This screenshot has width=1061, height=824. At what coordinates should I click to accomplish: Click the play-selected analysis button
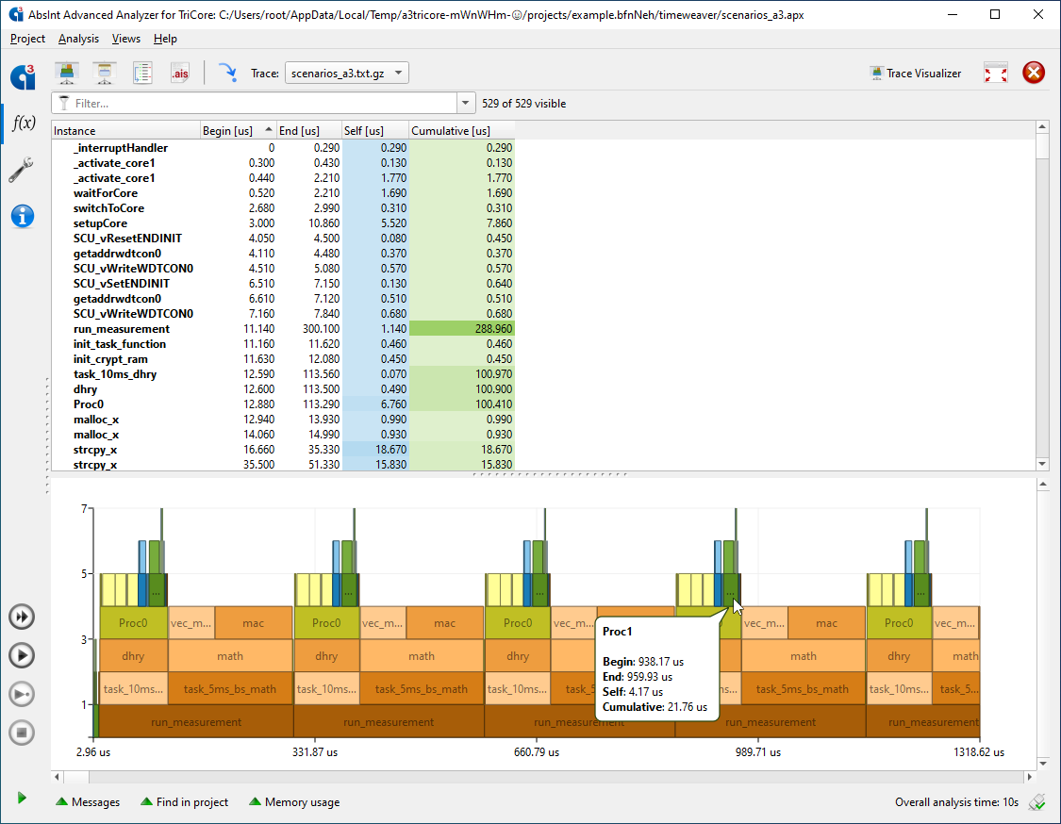point(22,694)
